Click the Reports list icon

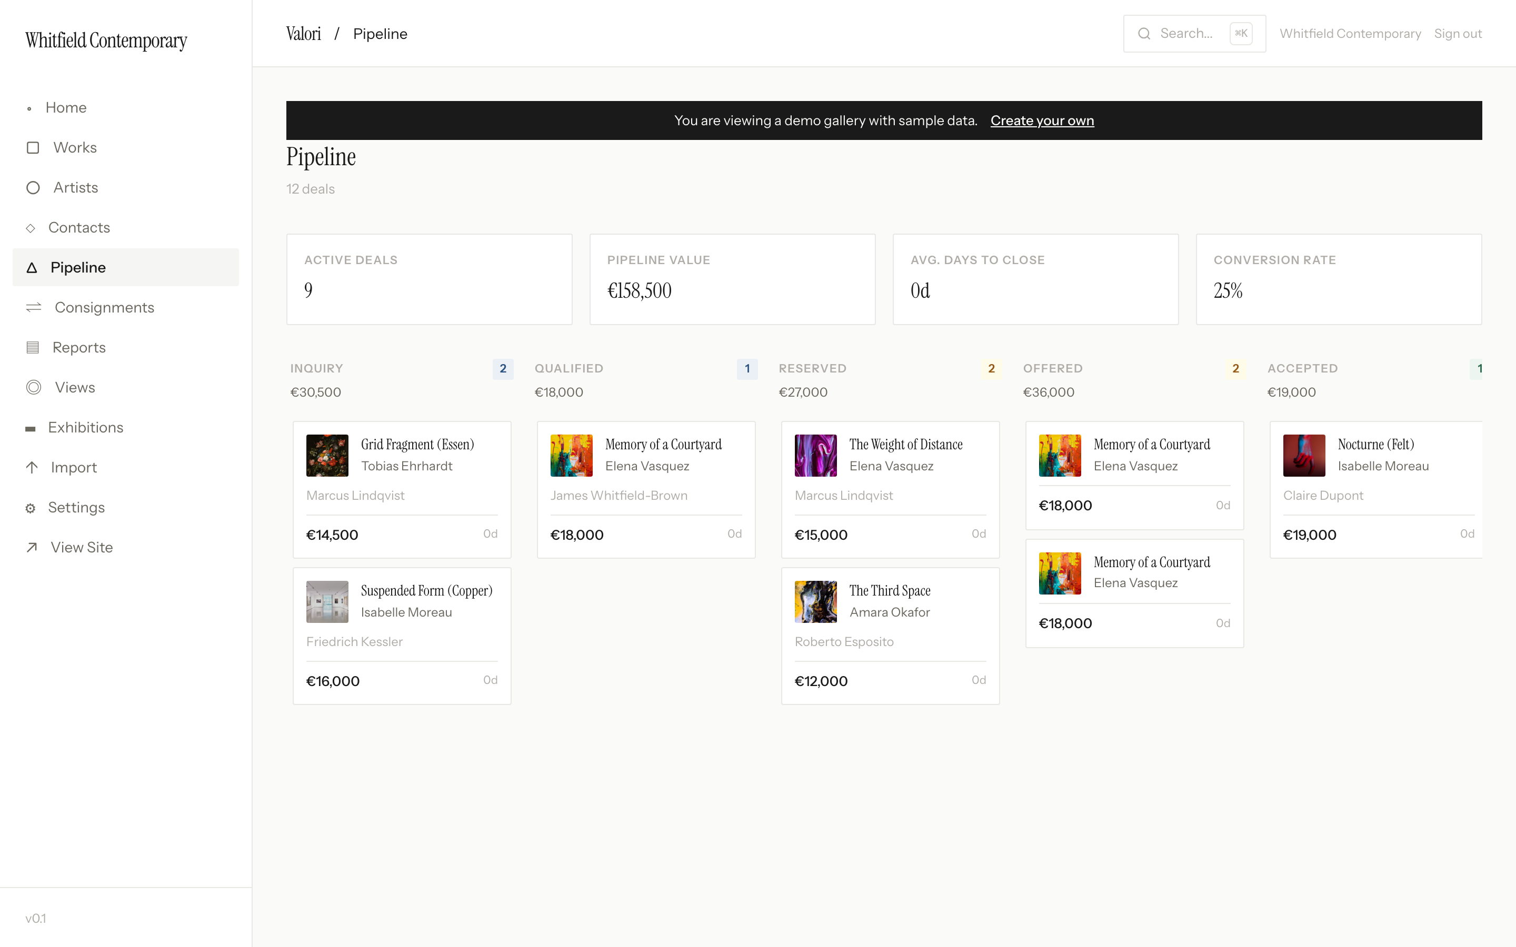tap(33, 348)
